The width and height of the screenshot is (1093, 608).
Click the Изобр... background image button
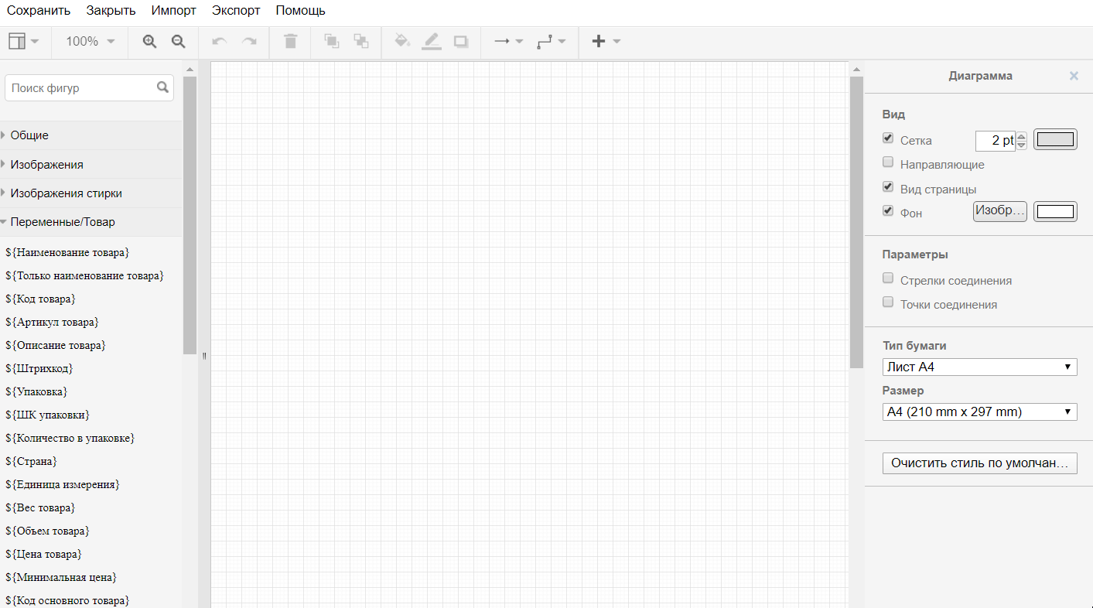pyautogui.click(x=999, y=211)
